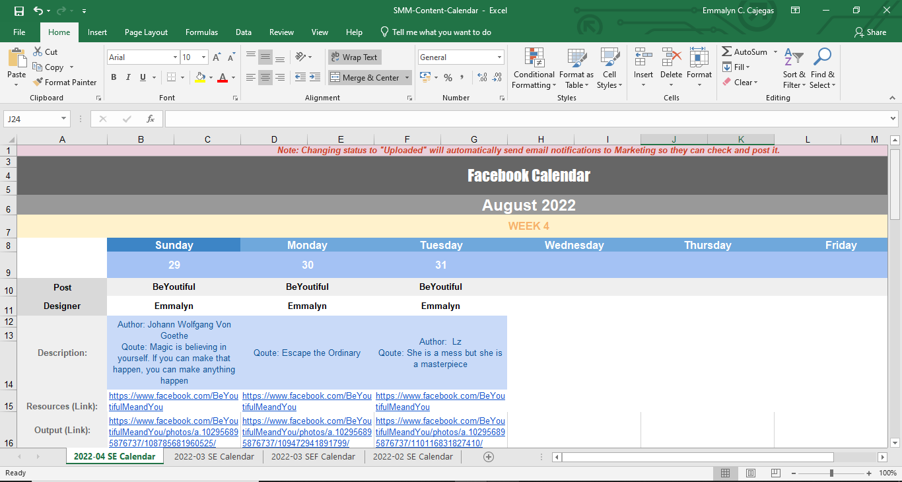Toggle center horizontal alignment
This screenshot has height=482, width=902.
(x=265, y=77)
